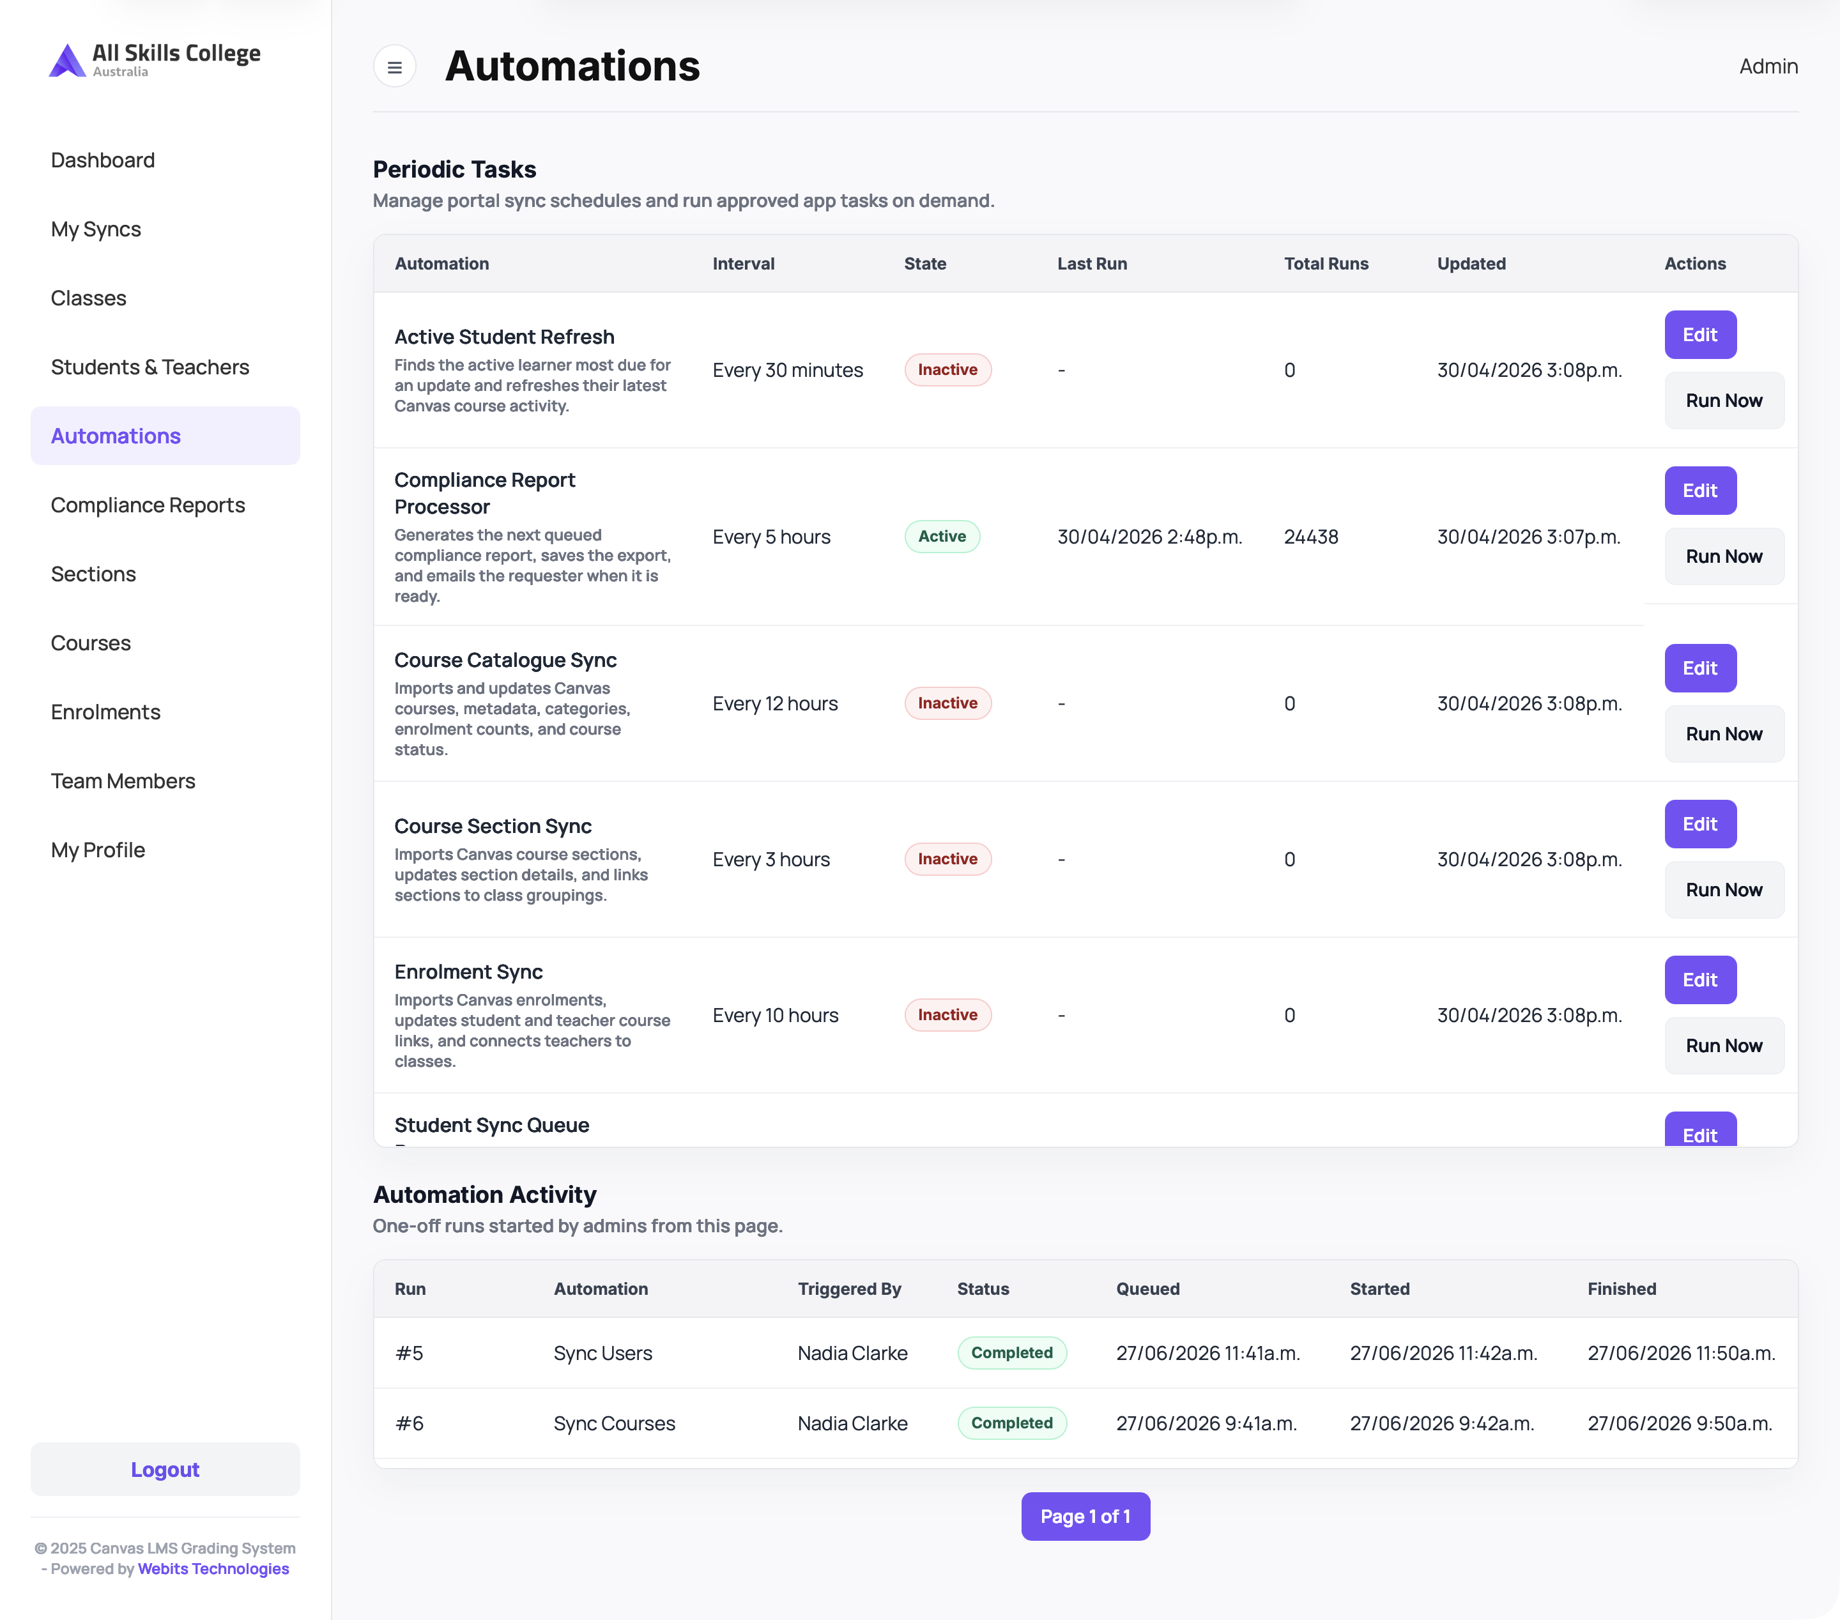Screen dimensions: 1840x1620
Task: Click the Every 30 minutes interval
Action: [788, 371]
